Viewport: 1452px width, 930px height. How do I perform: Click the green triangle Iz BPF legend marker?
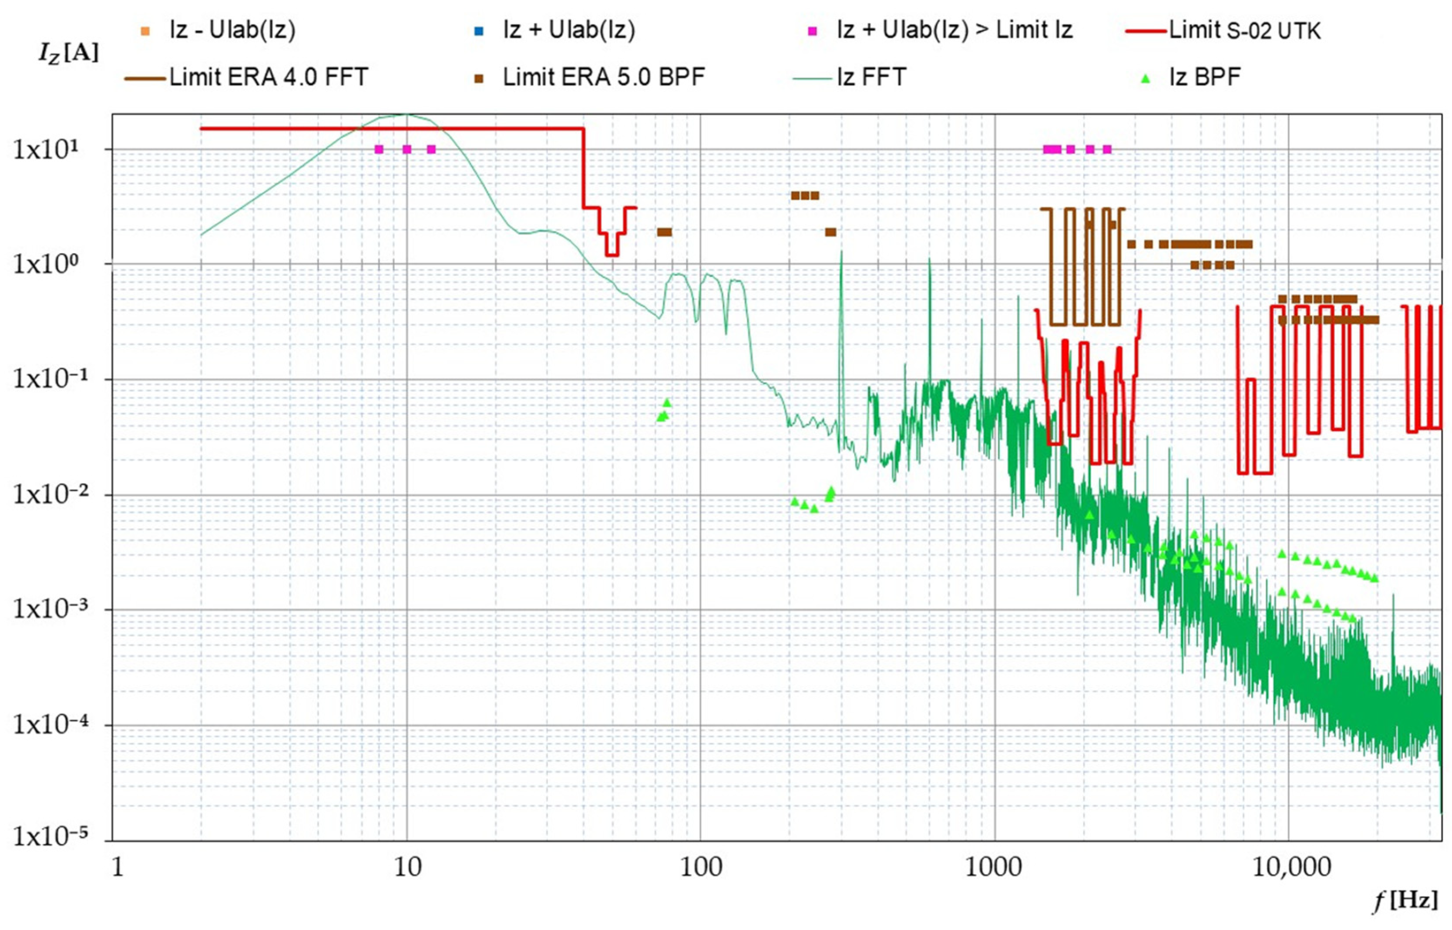1146,78
